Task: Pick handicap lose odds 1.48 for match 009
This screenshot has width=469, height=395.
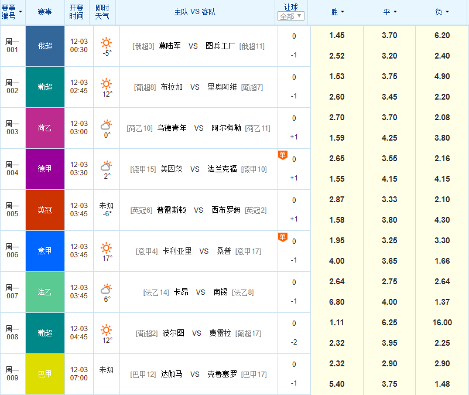Action: click(442, 384)
